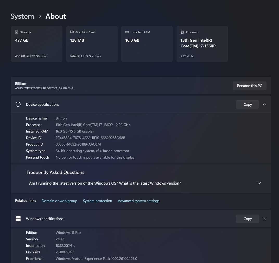The height and width of the screenshot is (263, 279).
Task: Click the Windows logo icon
Action: coord(18,219)
